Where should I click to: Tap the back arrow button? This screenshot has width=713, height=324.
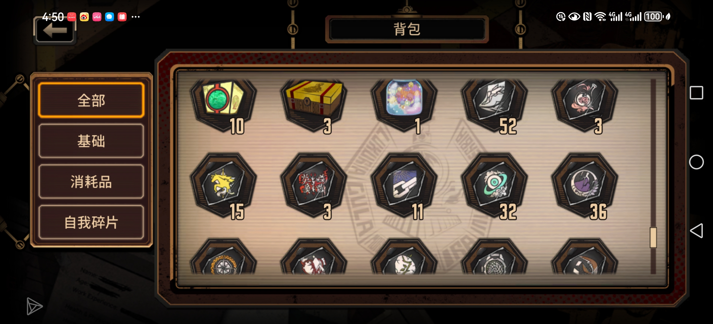click(55, 31)
